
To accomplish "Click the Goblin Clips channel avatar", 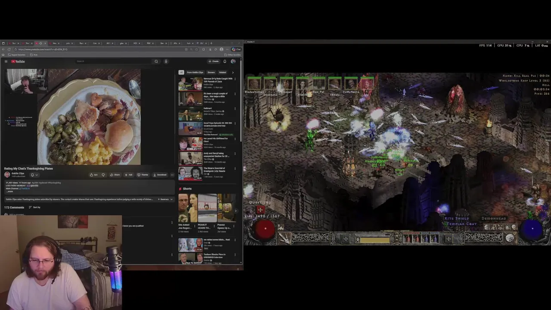I will 7,174.
